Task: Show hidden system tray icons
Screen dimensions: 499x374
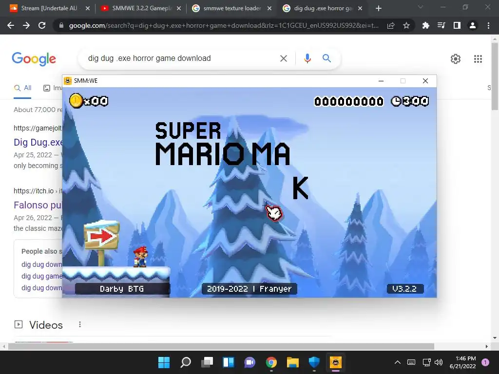Action: point(398,362)
